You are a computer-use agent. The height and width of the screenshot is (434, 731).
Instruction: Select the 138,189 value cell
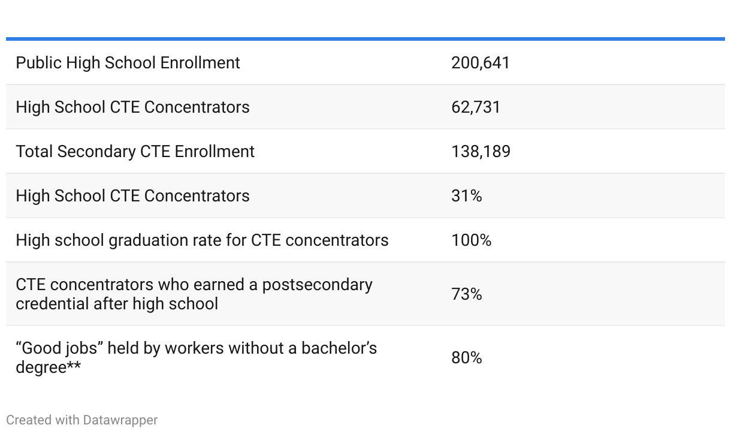(481, 152)
